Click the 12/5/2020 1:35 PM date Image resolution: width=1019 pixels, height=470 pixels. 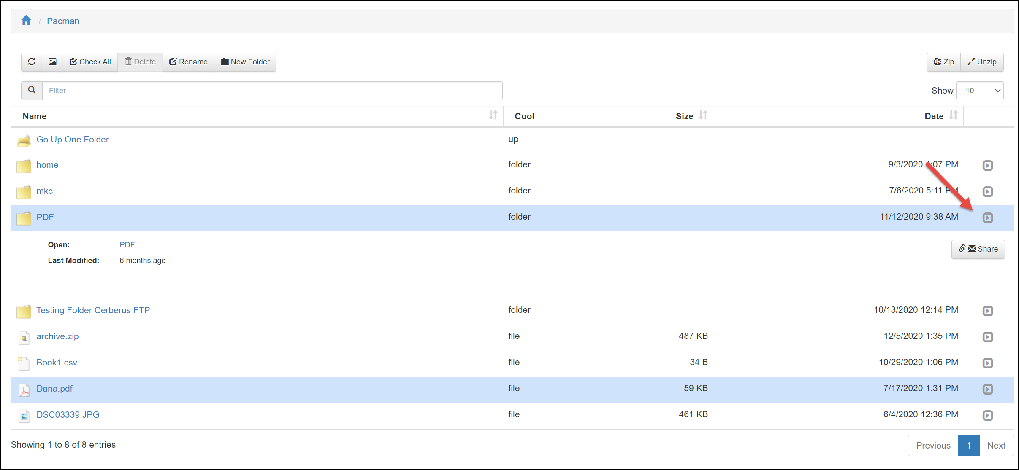921,336
